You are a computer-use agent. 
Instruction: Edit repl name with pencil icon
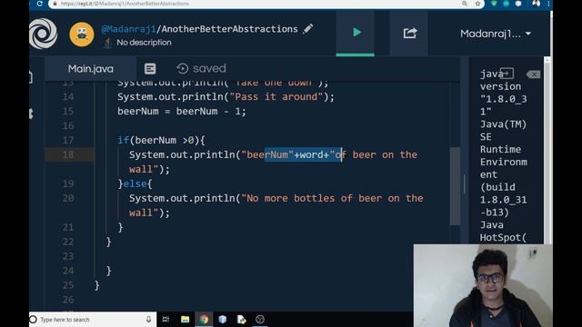307,28
